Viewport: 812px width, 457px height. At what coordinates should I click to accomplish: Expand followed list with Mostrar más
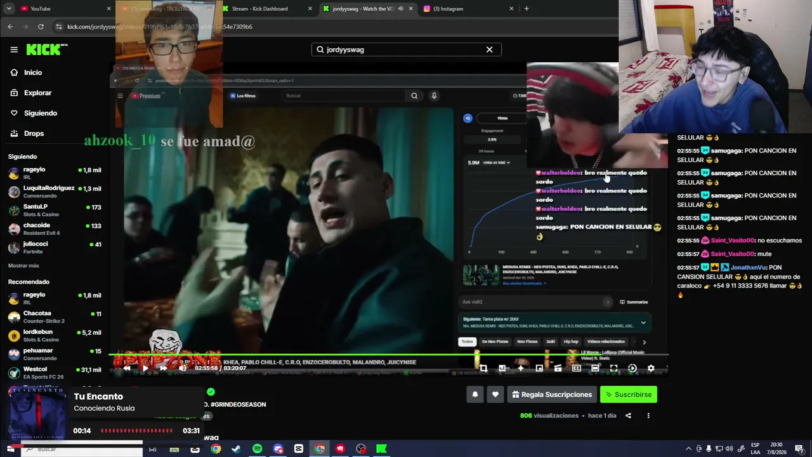point(23,265)
